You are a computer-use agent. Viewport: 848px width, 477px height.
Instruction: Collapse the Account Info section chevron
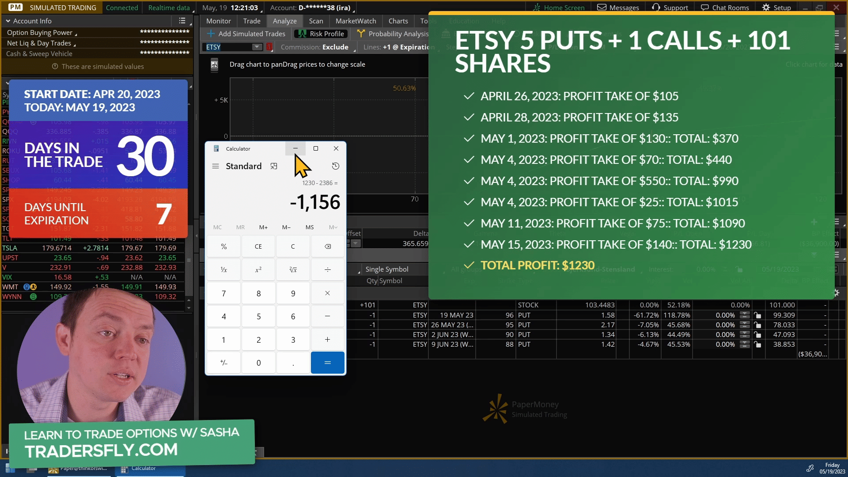8,21
